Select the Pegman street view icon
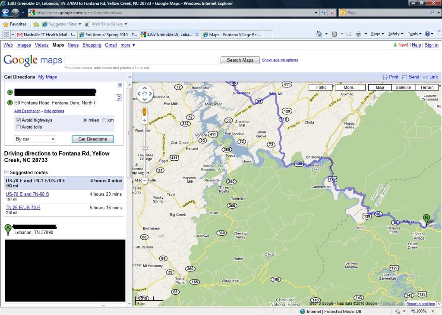The width and height of the screenshot is (442, 315). click(144, 112)
